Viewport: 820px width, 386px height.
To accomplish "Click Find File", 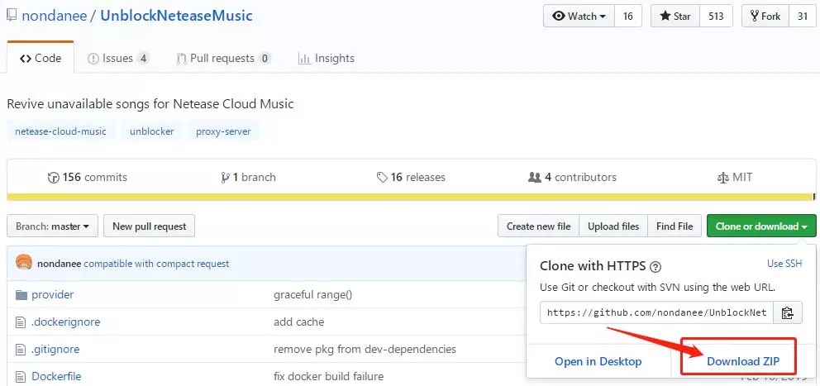I will 675,226.
